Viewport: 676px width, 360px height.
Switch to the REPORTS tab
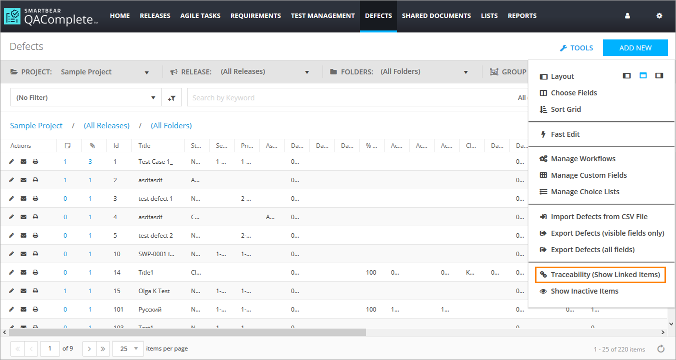click(x=522, y=15)
